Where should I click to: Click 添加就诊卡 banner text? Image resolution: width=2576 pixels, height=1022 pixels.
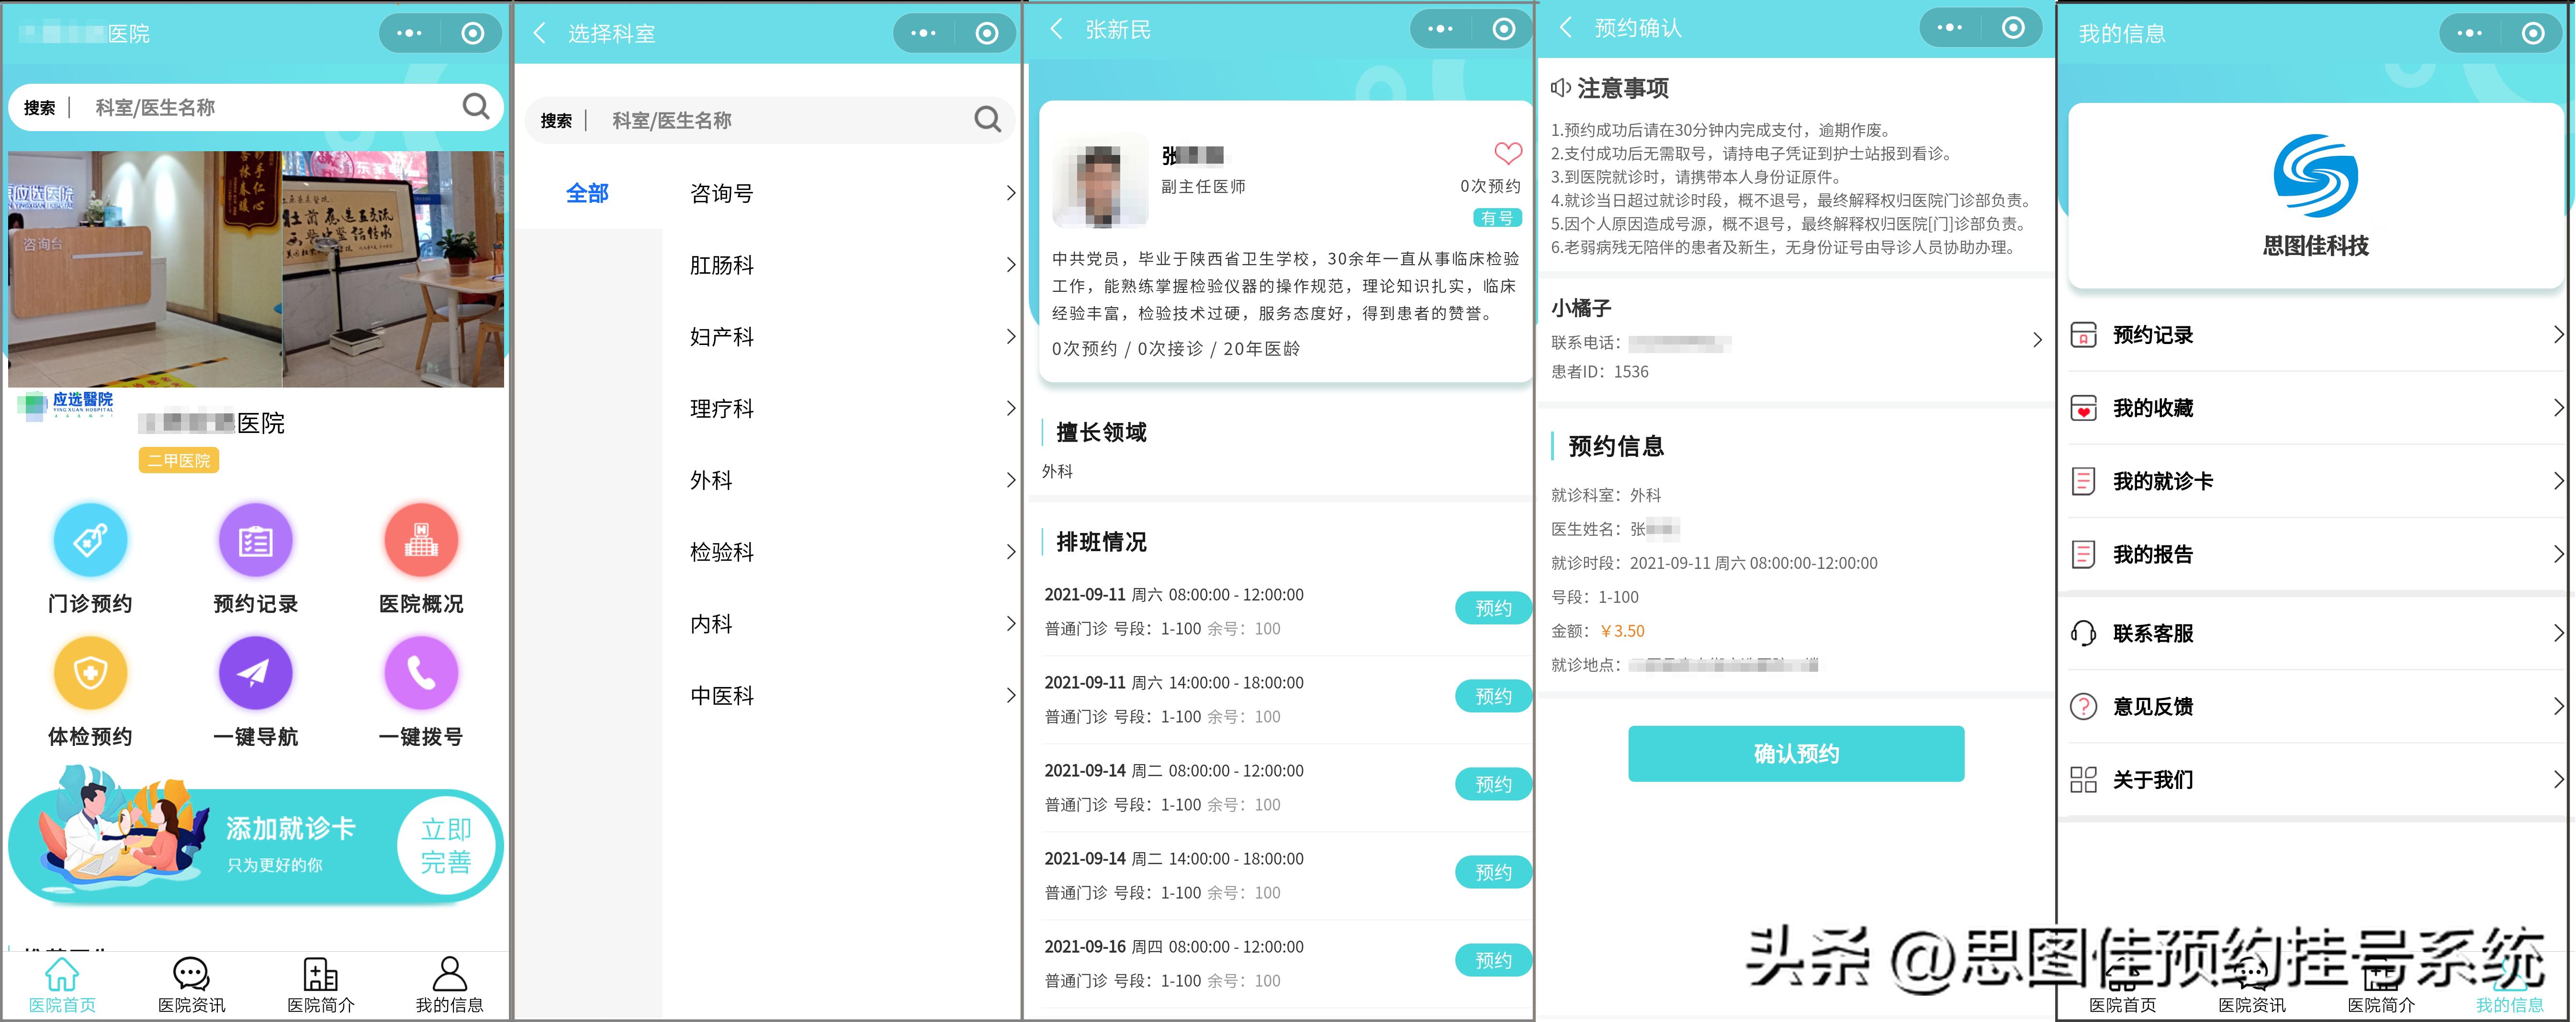(290, 827)
